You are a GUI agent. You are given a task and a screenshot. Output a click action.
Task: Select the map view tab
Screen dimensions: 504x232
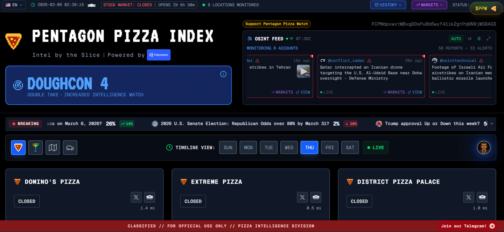53,148
